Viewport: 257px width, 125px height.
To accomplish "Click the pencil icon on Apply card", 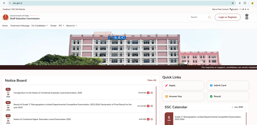I will click(167, 85).
